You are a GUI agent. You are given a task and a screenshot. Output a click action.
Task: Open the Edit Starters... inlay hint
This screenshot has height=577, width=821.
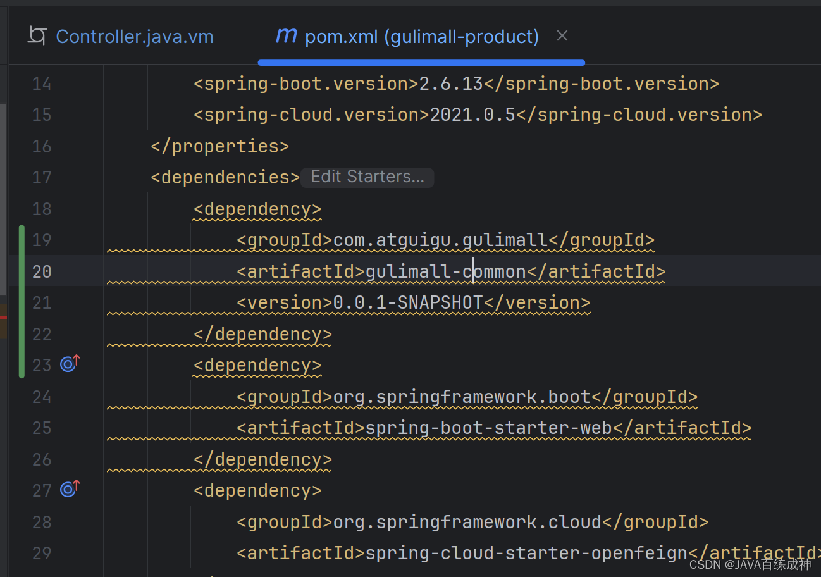367,177
